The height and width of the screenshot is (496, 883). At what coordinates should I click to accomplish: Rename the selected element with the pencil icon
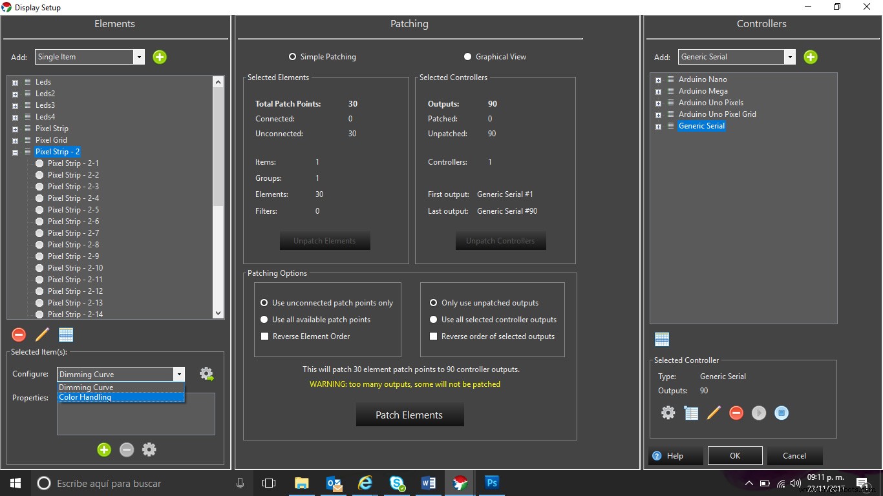pos(41,335)
